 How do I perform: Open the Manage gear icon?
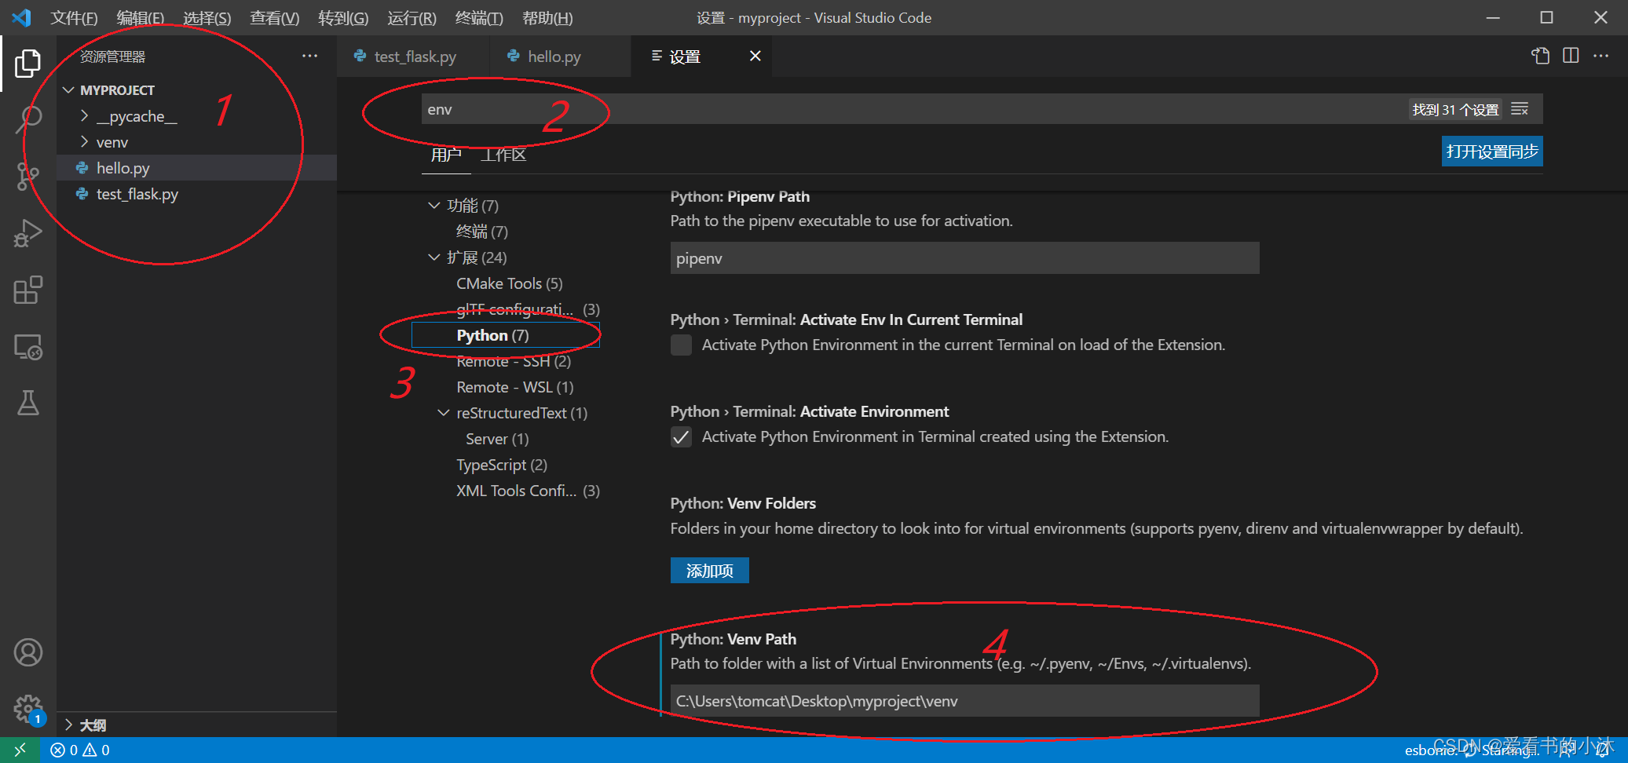(28, 709)
